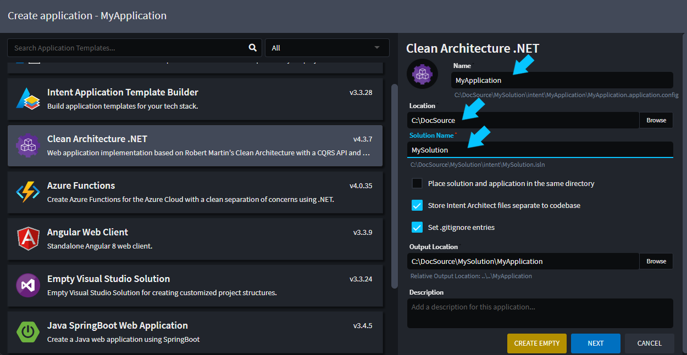Click version label v4.0.35
This screenshot has height=355, width=687.
[x=361, y=186]
